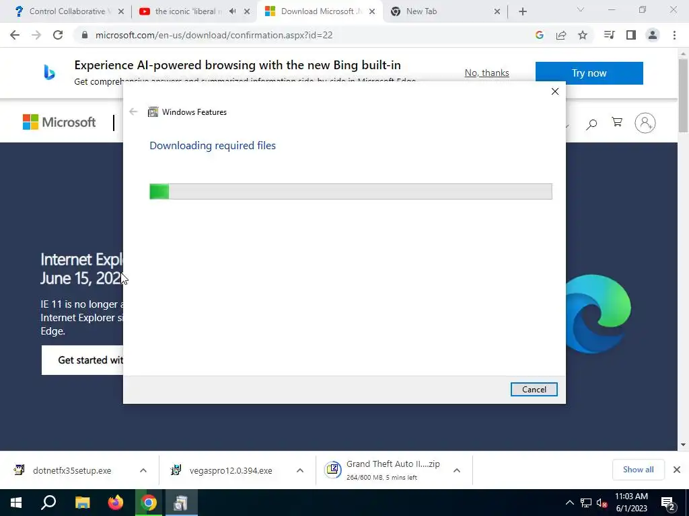This screenshot has width=689, height=516.
Task: Click the Get started with button
Action: click(83, 360)
